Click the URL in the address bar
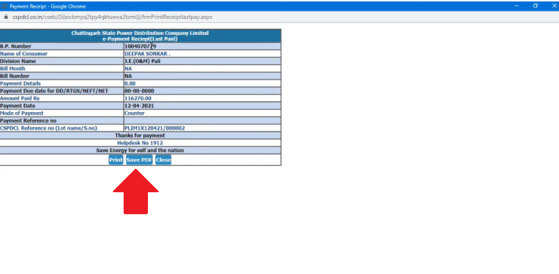The width and height of the screenshot is (559, 274). tap(112, 17)
